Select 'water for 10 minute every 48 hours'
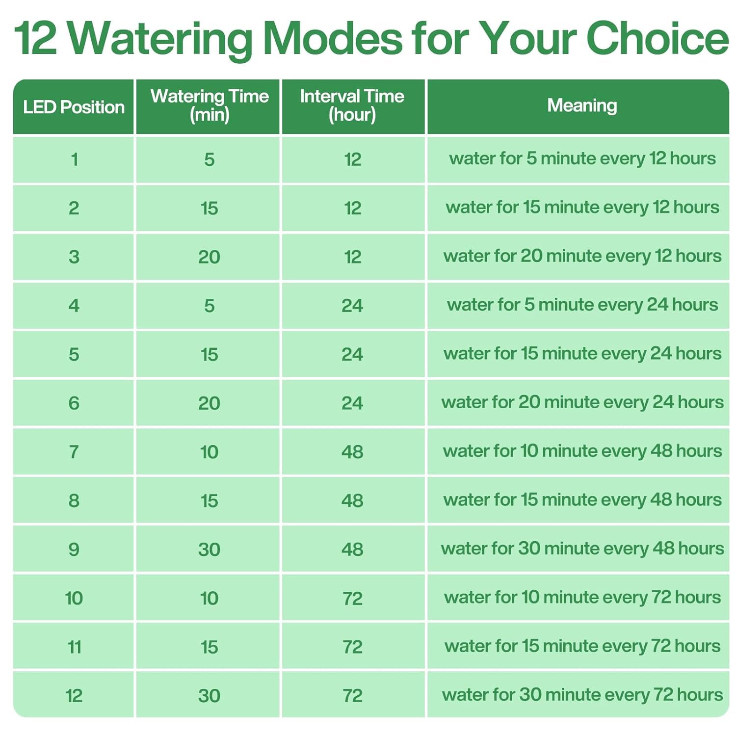The height and width of the screenshot is (736, 736). coord(582,451)
